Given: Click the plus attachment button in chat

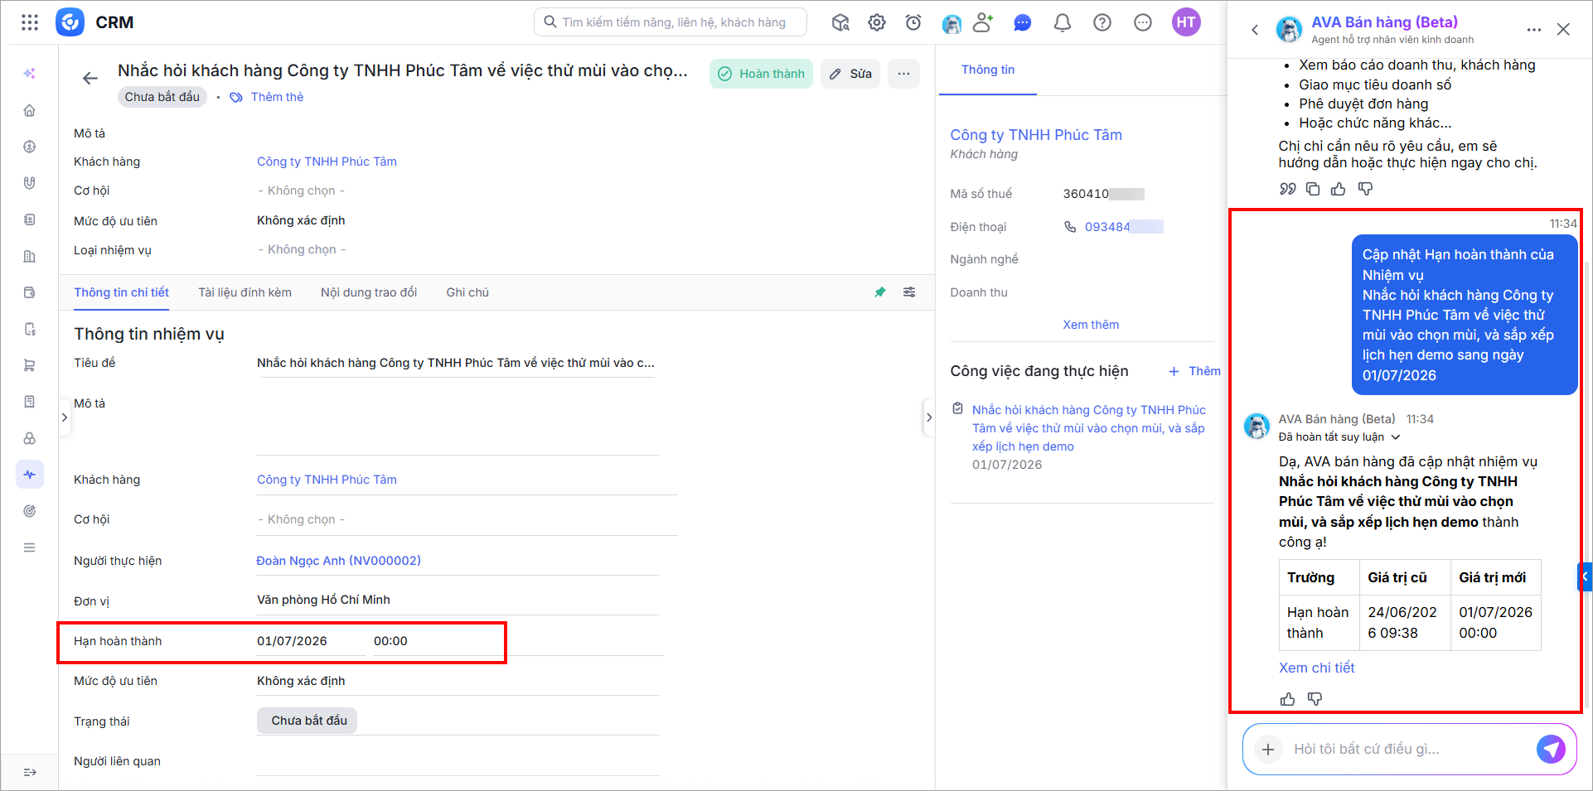Looking at the screenshot, I should pos(1267,750).
